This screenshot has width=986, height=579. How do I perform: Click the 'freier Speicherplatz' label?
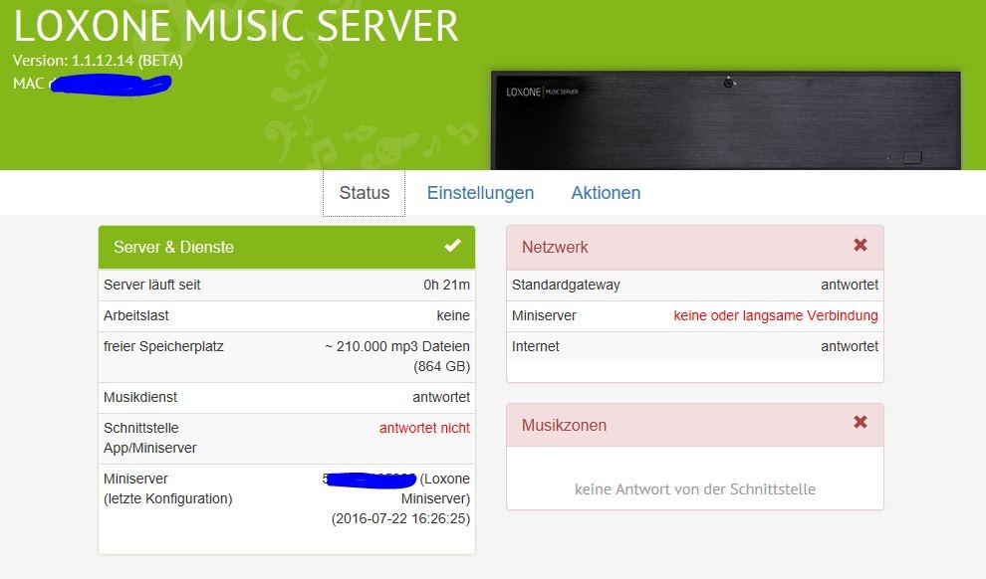coord(163,346)
